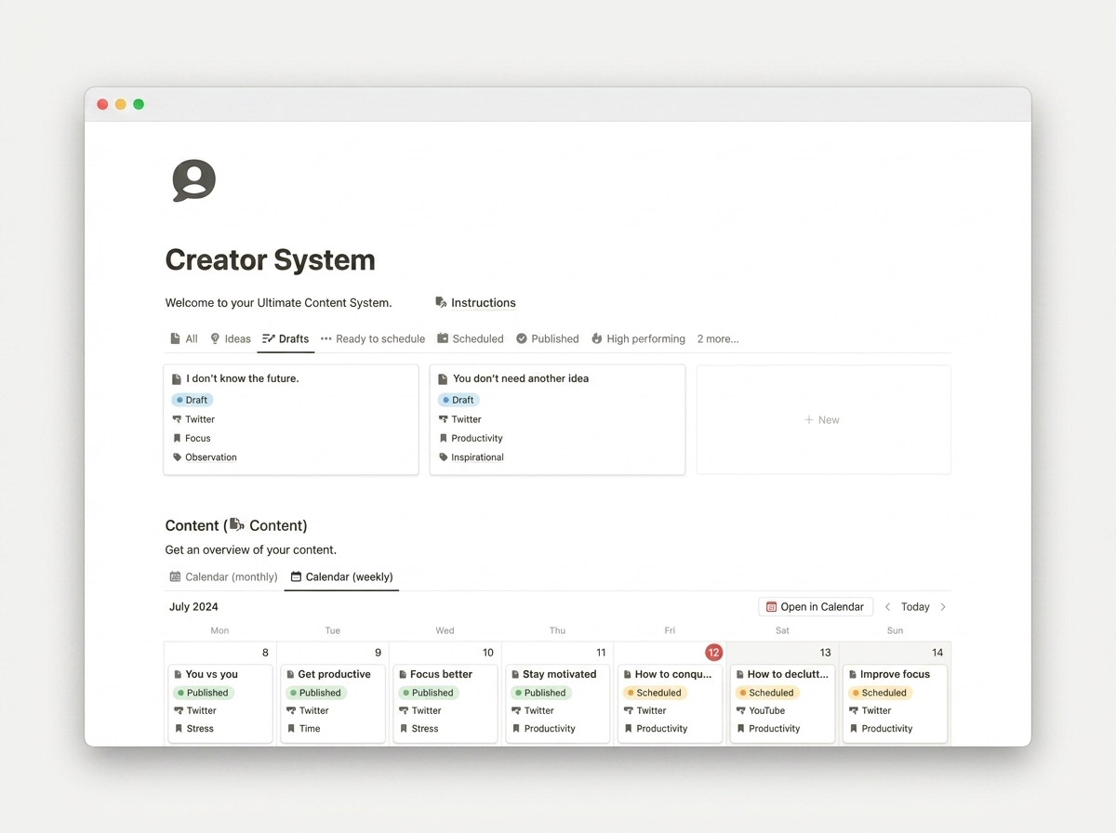Viewport: 1116px width, 833px height.
Task: Click date number 8 on Monday
Action: tap(265, 653)
